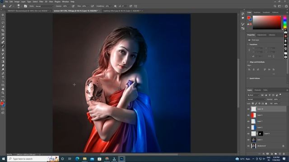This screenshot has height=162, width=289.
Task: Hide the topmost selected layer
Action: [x=248, y=109]
